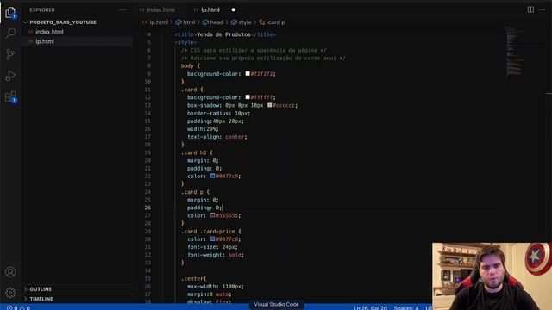Image resolution: width=552 pixels, height=310 pixels.
Task: Click lp.html in the breadcrumb
Action: tap(159, 22)
